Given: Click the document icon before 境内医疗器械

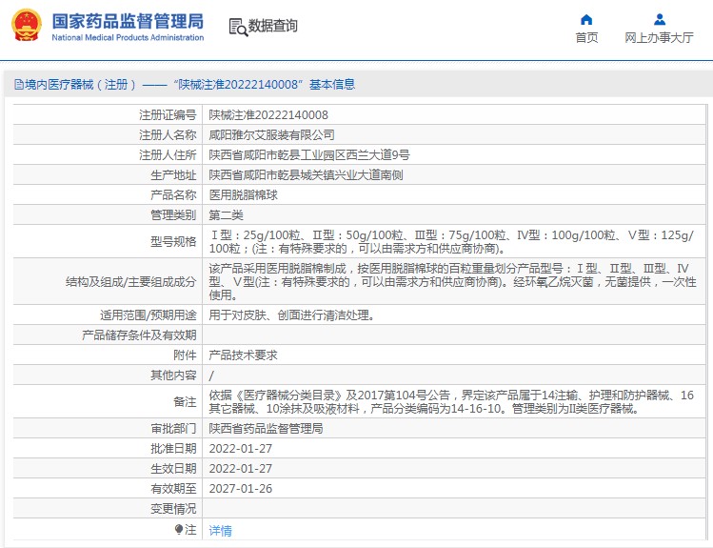Looking at the screenshot, I should [x=19, y=84].
